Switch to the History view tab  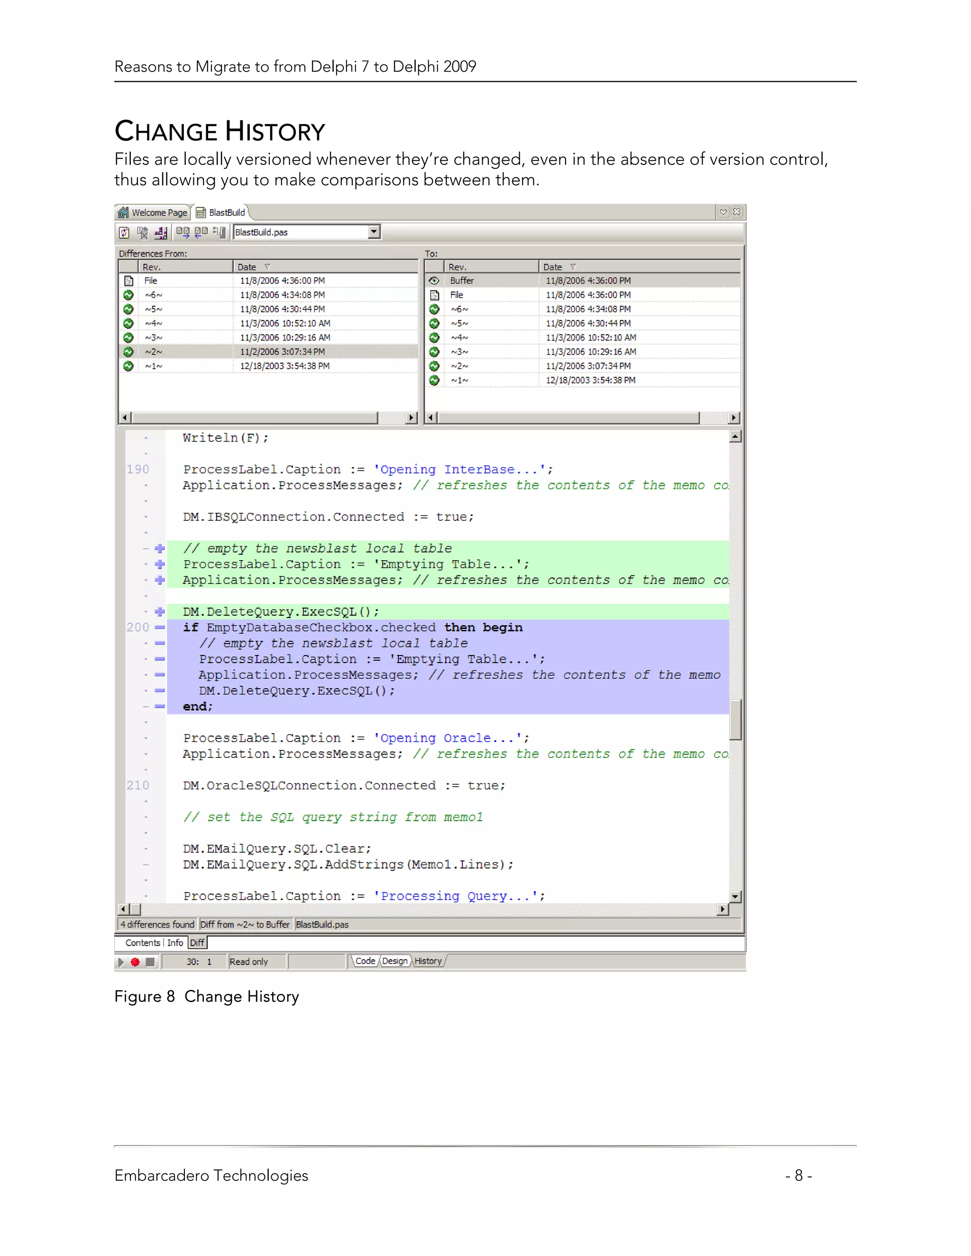point(429,961)
